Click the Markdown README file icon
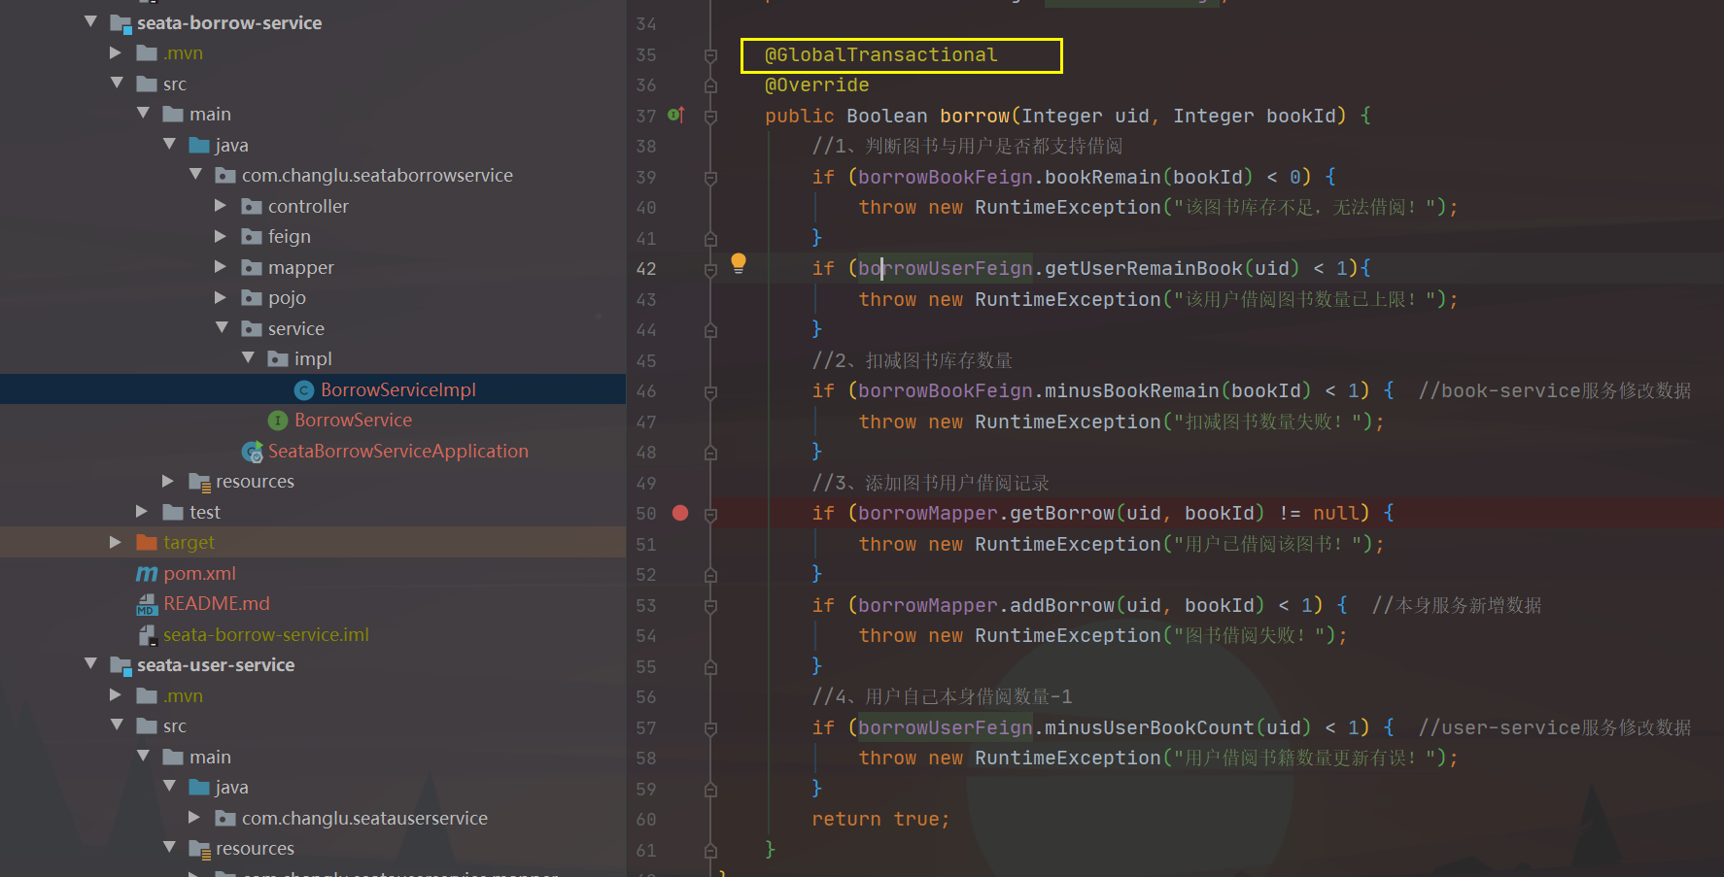The image size is (1724, 877). [147, 604]
